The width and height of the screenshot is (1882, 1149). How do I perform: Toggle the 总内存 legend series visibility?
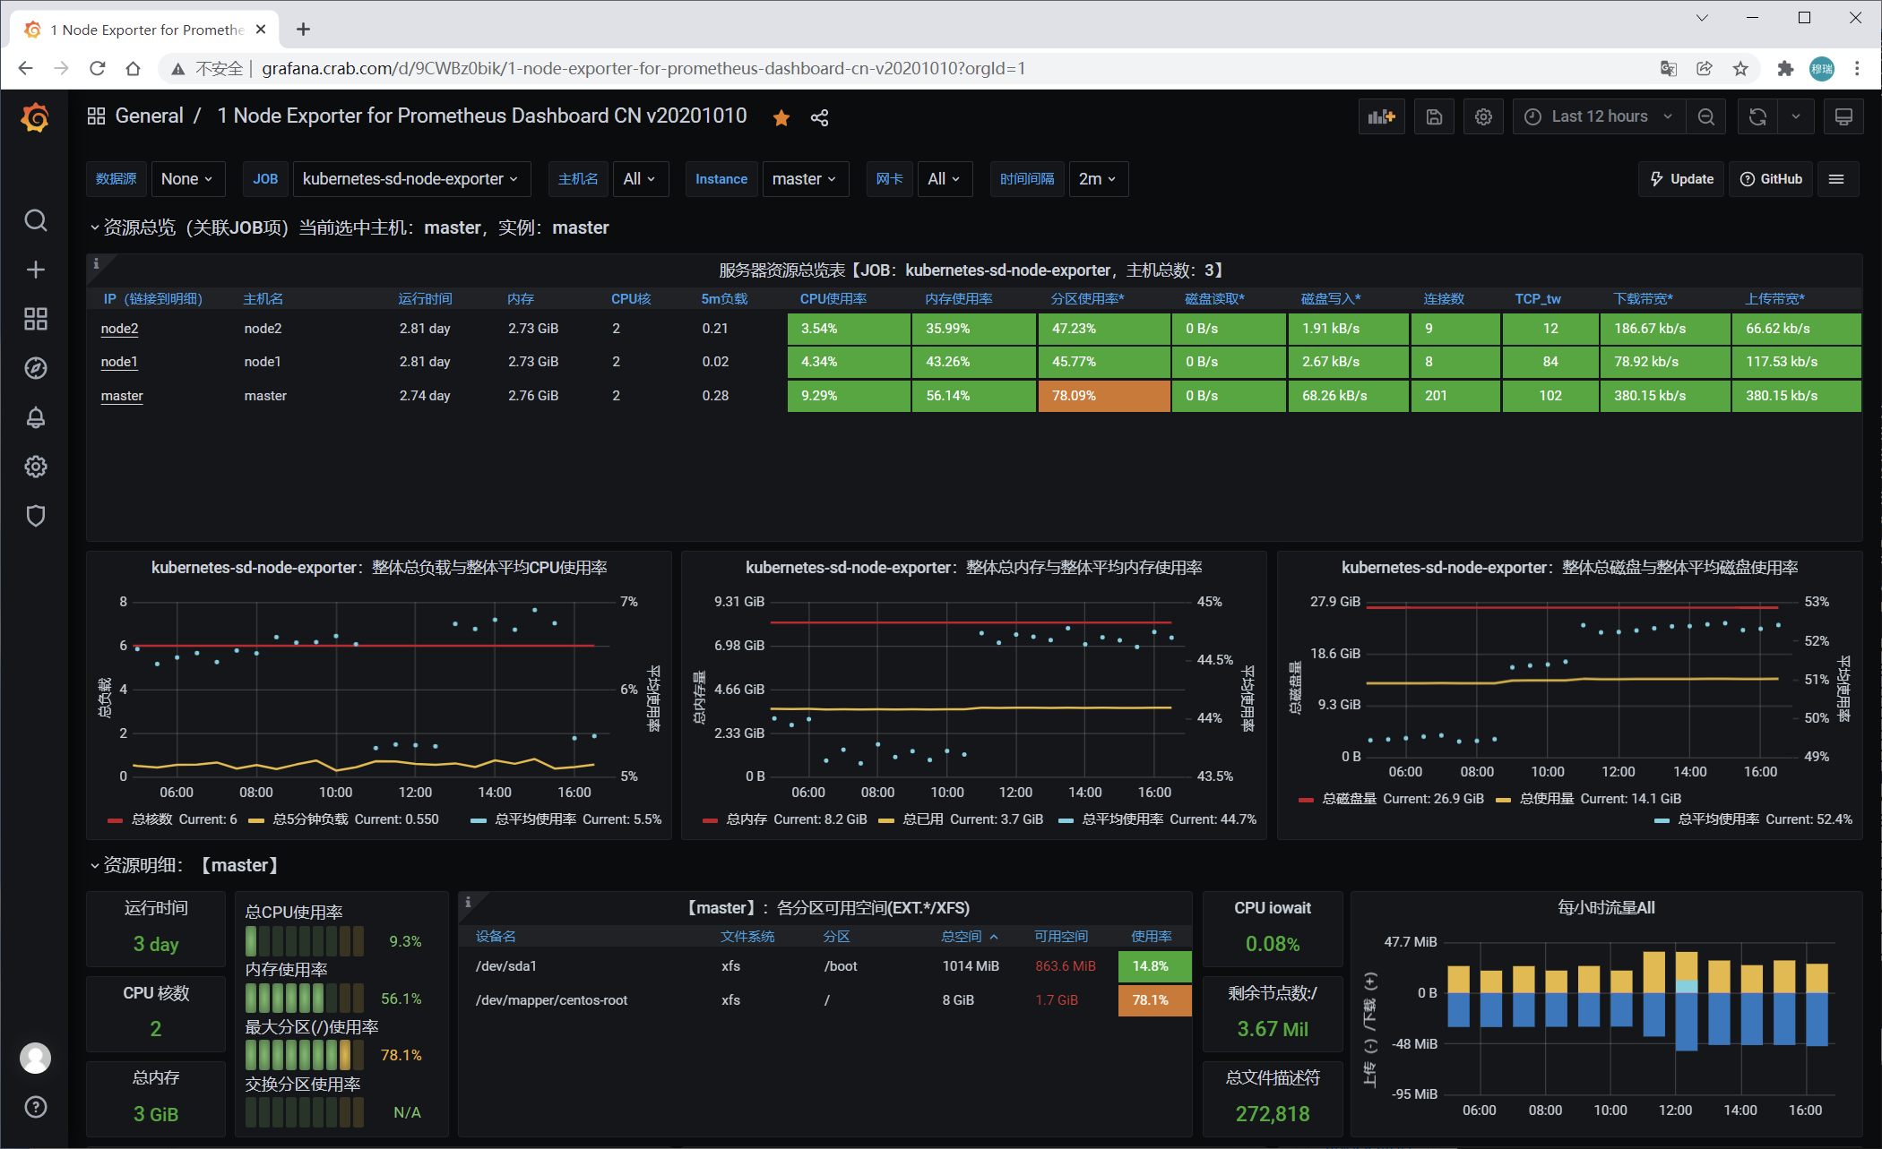pyautogui.click(x=746, y=819)
